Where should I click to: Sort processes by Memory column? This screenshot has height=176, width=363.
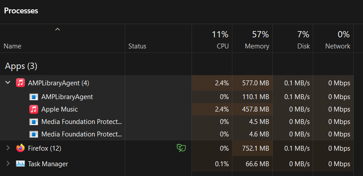coord(252,38)
